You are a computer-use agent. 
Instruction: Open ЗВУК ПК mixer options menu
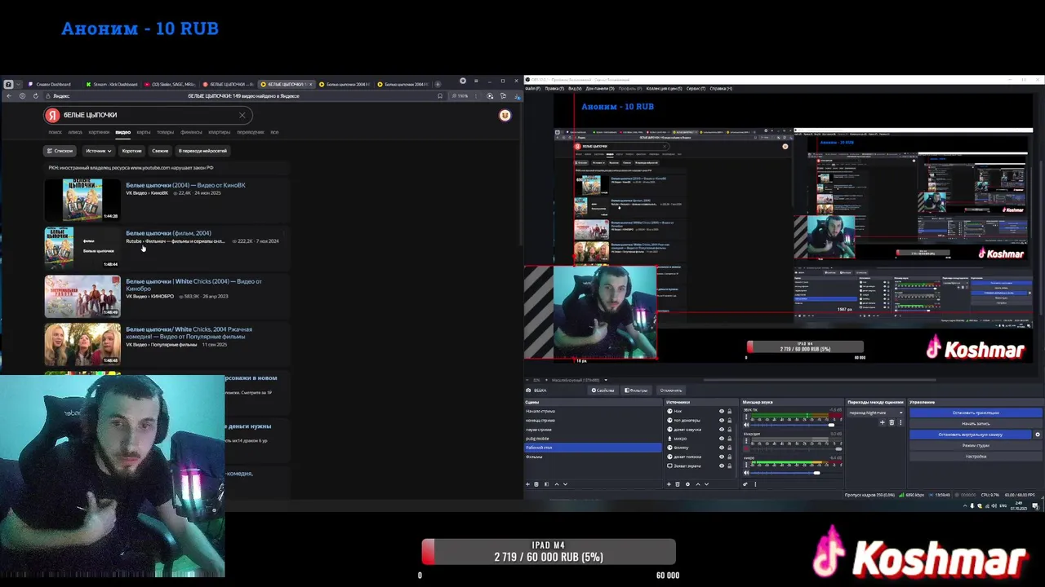746,417
